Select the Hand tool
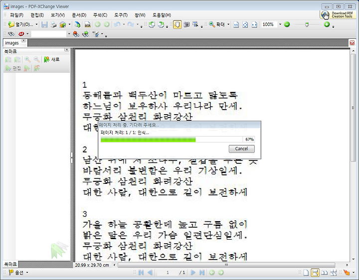This screenshot has height=280, width=359. 177,24
